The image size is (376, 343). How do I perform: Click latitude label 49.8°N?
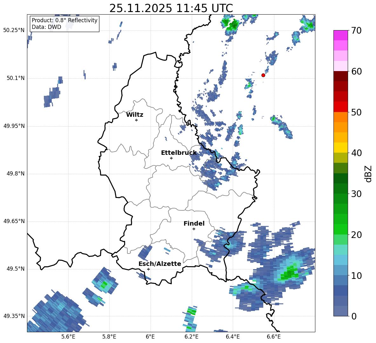16,174
